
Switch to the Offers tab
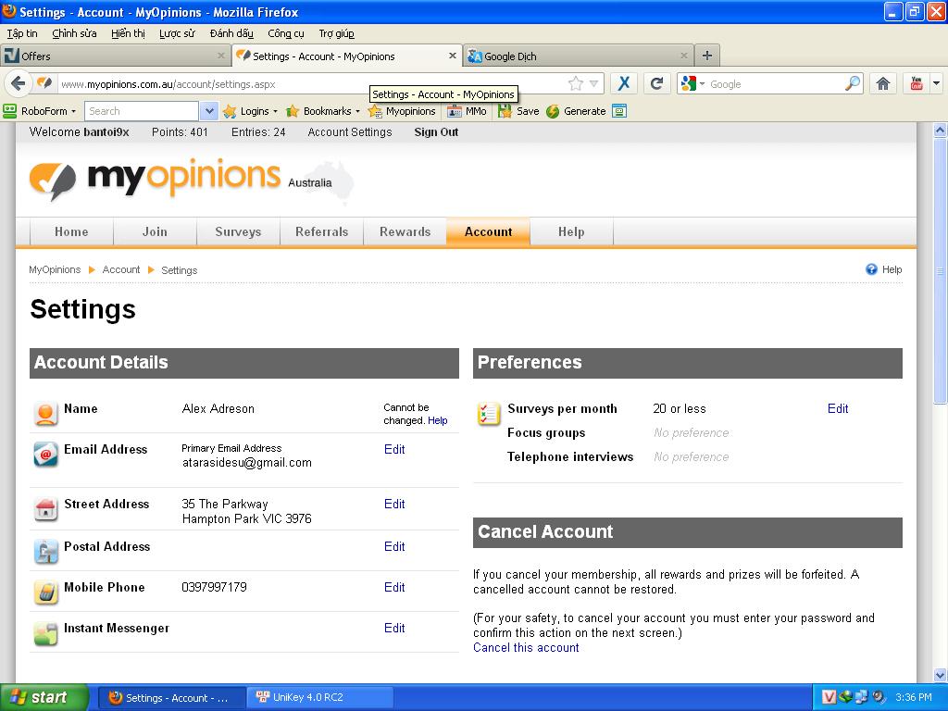click(115, 56)
